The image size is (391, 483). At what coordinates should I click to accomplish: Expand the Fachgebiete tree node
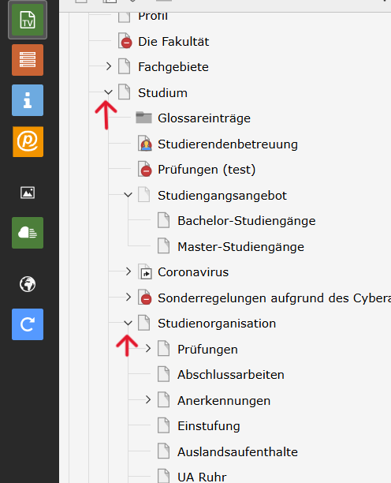pos(108,66)
